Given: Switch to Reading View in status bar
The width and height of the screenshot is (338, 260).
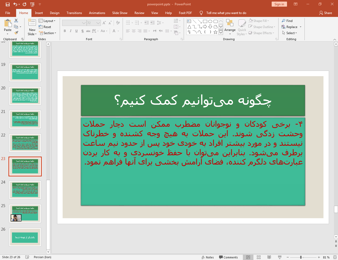Looking at the screenshot, I should click(x=269, y=257).
